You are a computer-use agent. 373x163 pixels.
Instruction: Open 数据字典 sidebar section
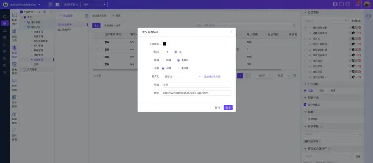pos(14,35)
